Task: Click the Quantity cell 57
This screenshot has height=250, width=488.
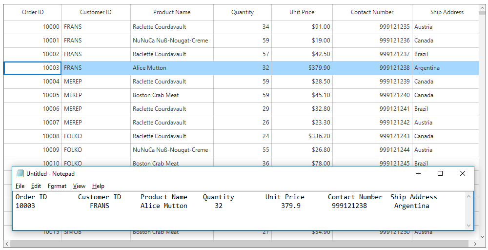Action: (243, 55)
